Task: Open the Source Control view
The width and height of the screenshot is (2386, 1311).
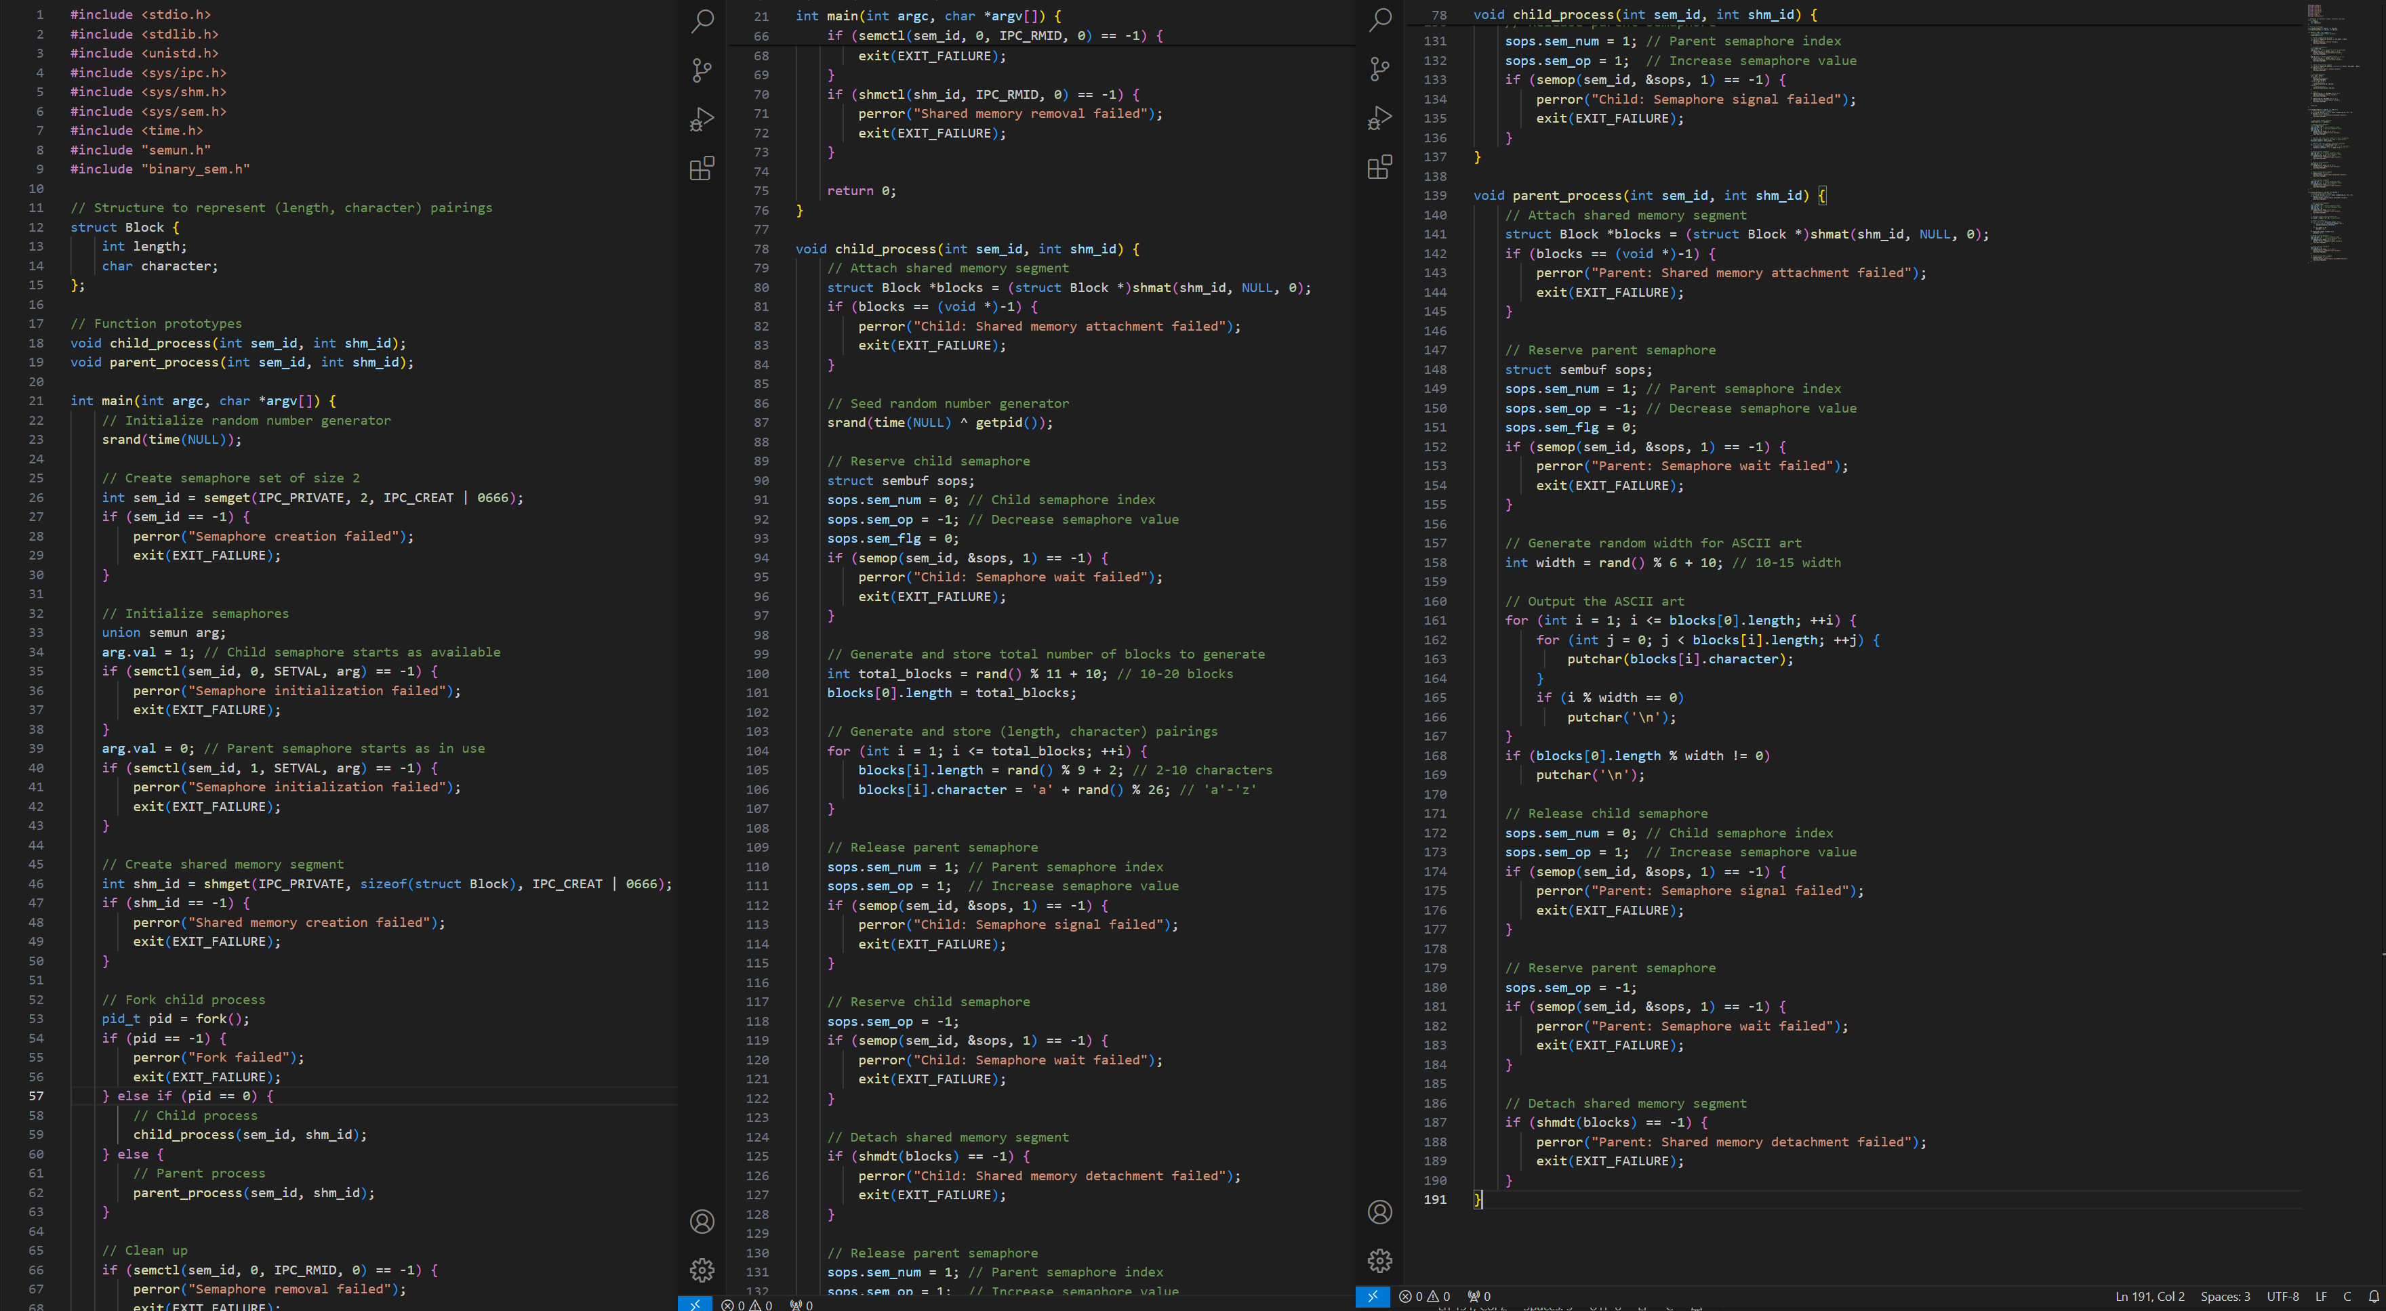Action: pos(702,70)
